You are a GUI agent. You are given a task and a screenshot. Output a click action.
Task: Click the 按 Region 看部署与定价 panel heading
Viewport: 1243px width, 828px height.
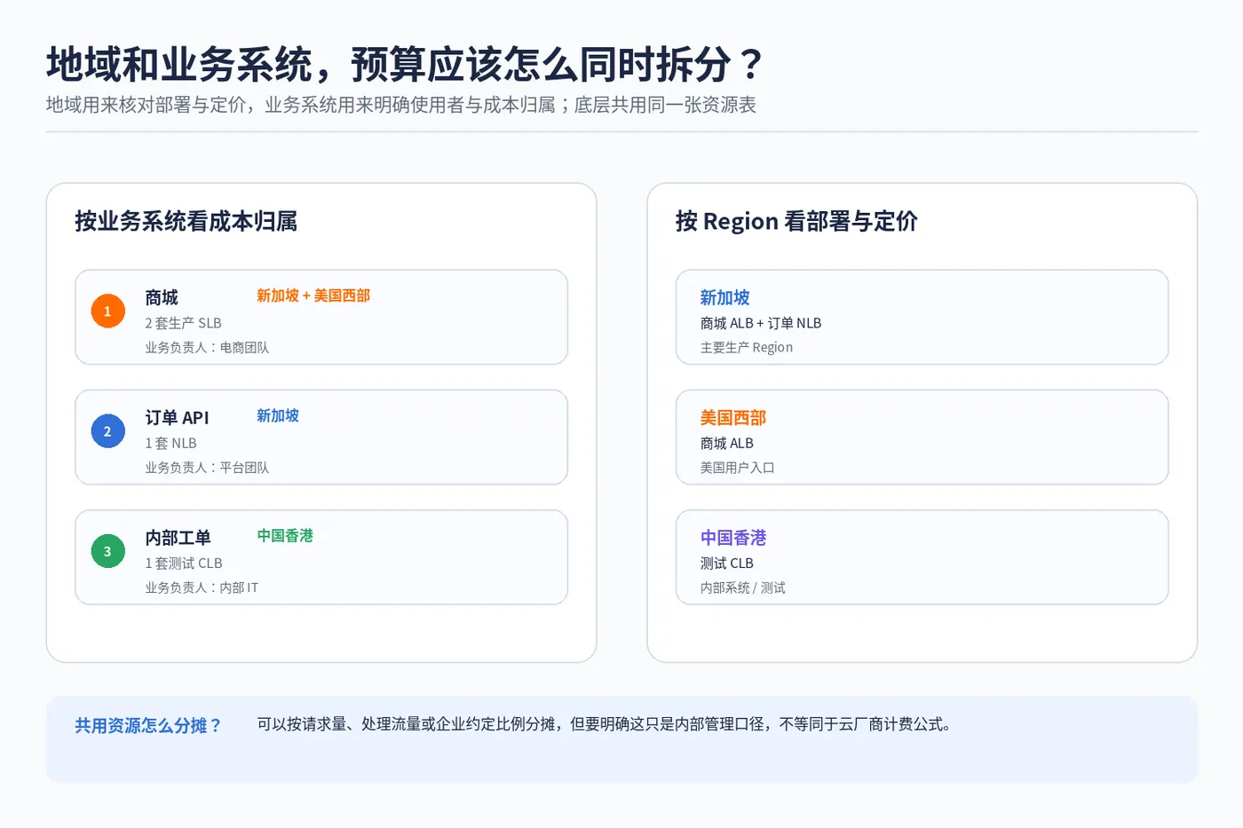[796, 221]
